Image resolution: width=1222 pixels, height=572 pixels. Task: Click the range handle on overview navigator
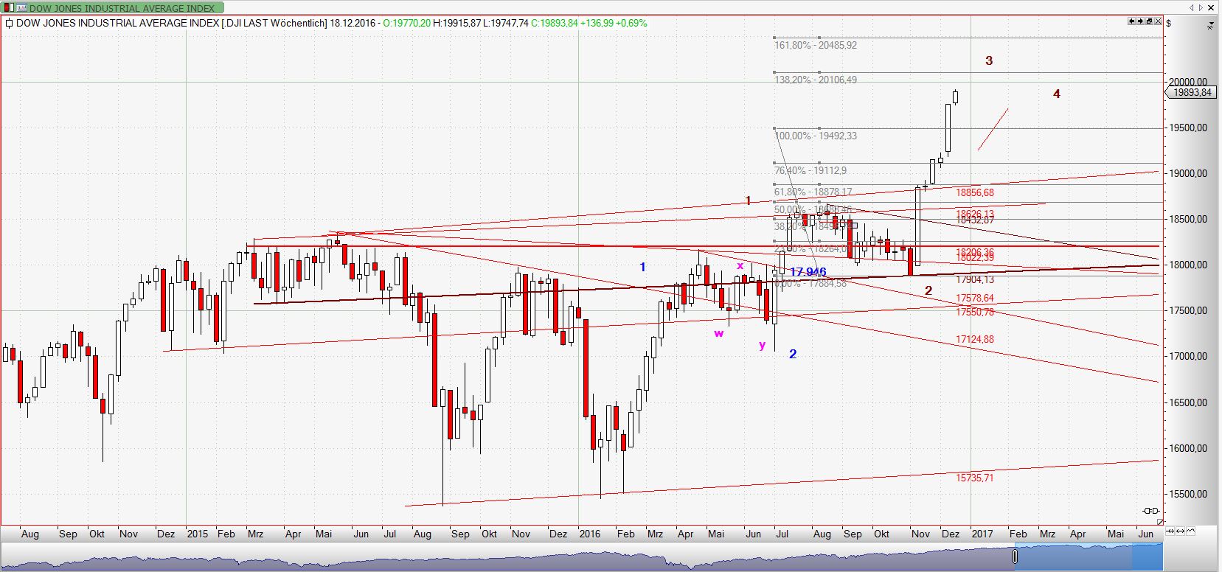click(x=1016, y=557)
